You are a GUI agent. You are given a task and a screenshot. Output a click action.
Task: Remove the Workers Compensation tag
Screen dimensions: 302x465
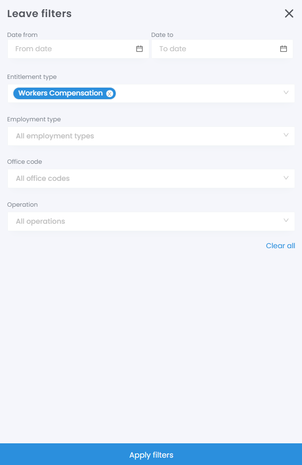pyautogui.click(x=109, y=94)
